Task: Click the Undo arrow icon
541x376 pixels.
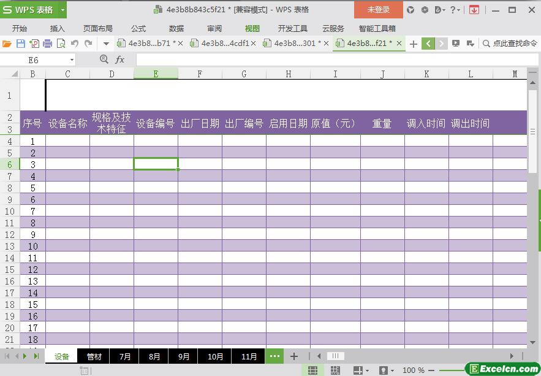Action: pos(75,44)
